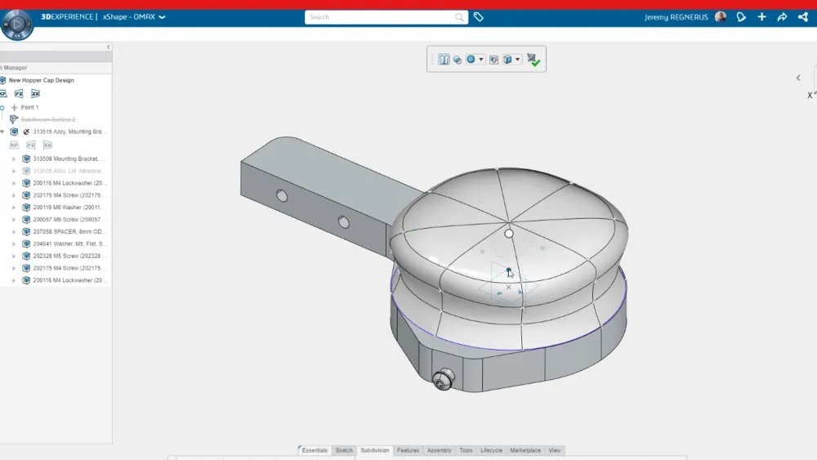Open dropdown arrow next to cube icon
This screenshot has width=817, height=460.
coord(517,60)
